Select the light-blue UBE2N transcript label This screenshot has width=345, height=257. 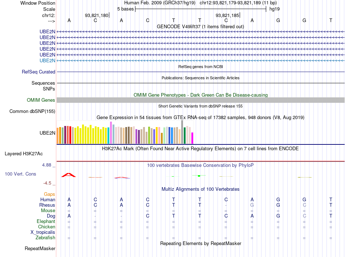[47, 60]
